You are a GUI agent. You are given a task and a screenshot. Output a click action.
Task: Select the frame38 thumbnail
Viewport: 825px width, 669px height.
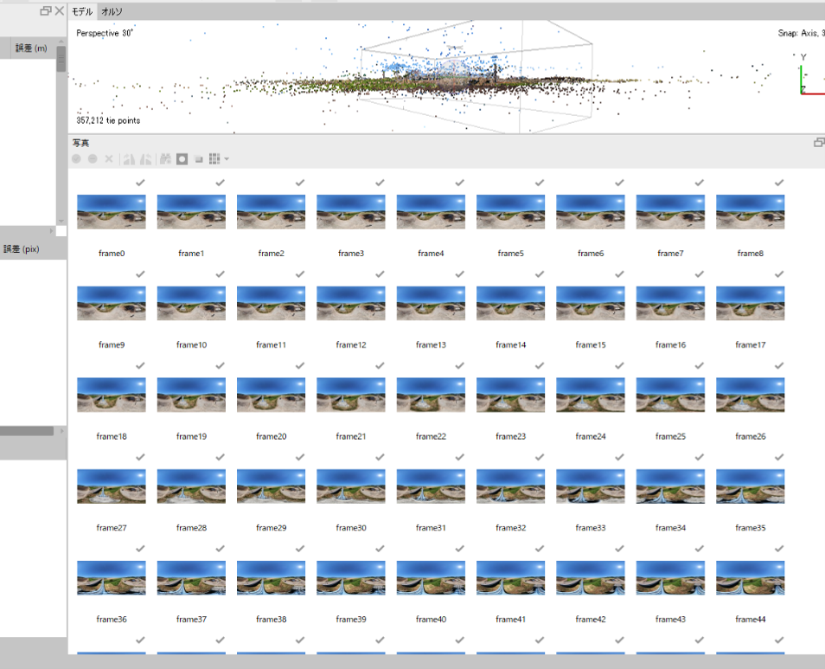pos(271,578)
